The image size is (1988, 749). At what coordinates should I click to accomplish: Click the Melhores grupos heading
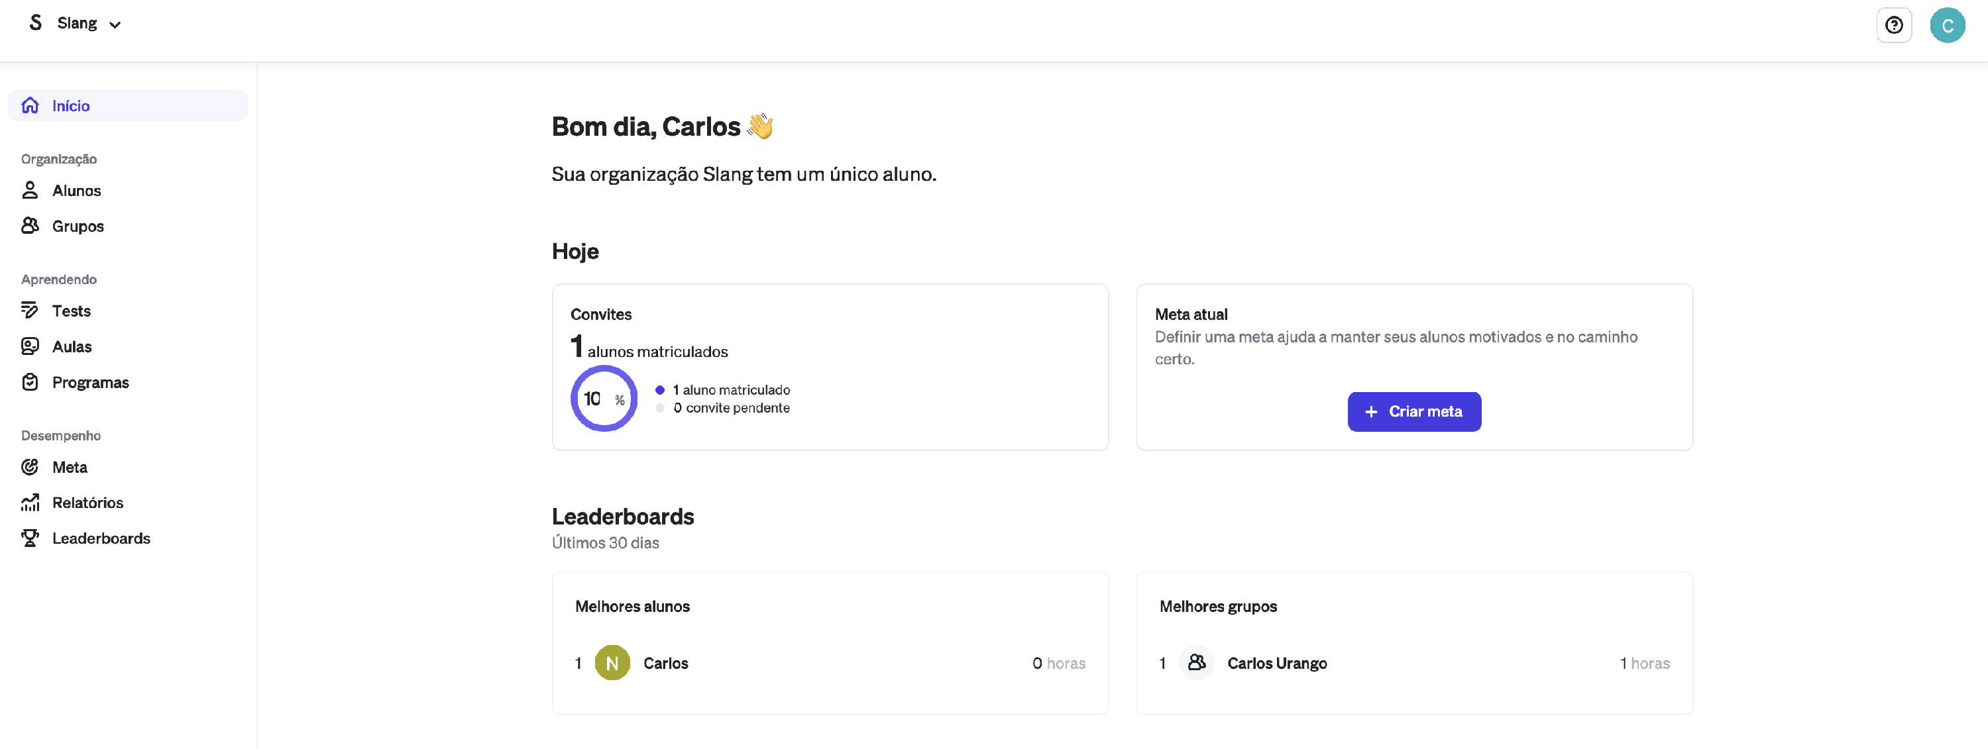click(x=1218, y=607)
